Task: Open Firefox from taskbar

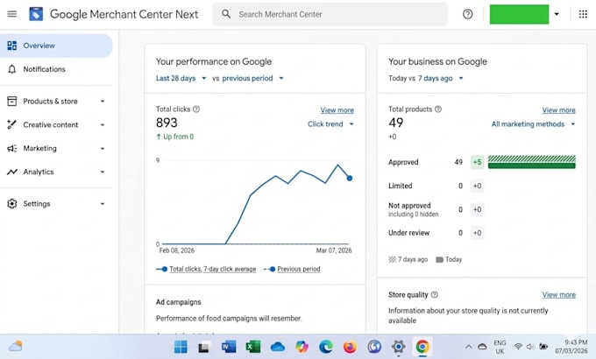Action: 350,347
